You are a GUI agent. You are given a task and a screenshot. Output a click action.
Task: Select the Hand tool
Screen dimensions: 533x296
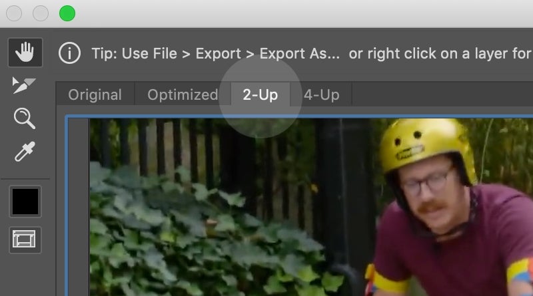click(x=25, y=53)
